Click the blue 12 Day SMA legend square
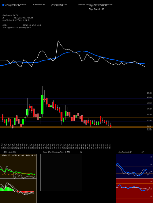The image size is (153, 203). [x=3, y=5]
